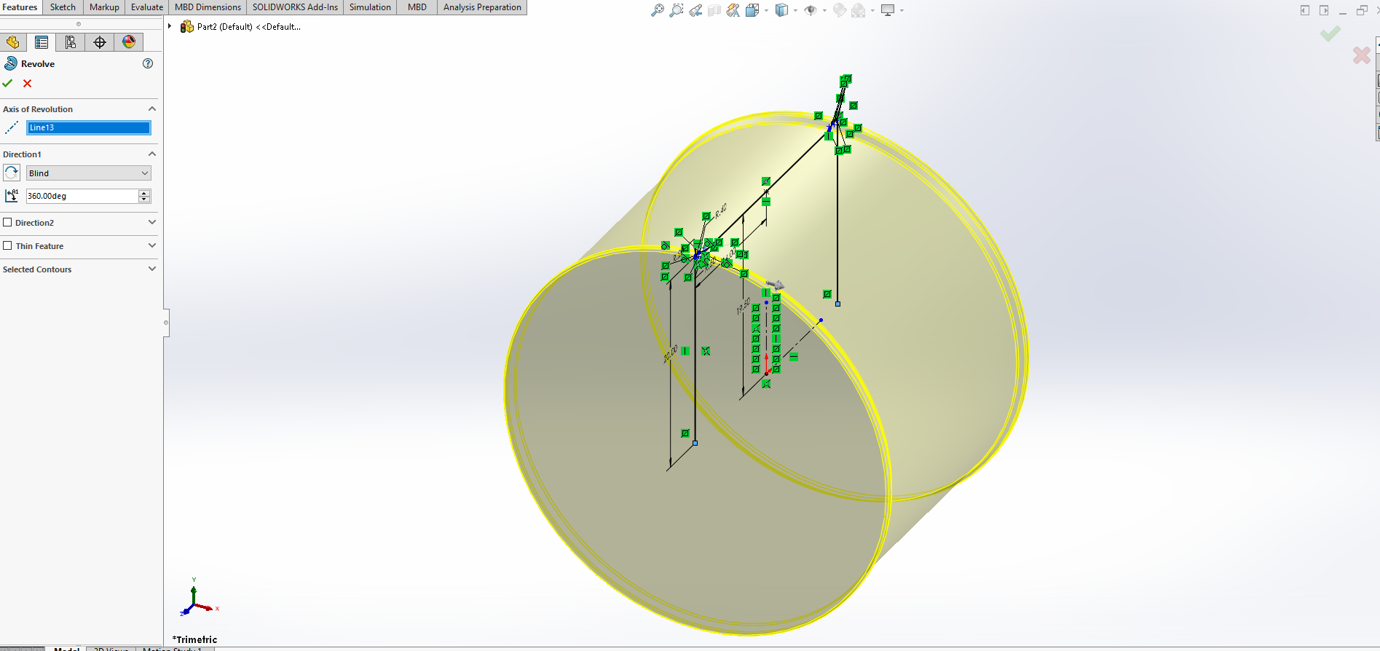1380x651 pixels.
Task: Click the Edit Appearance icon
Action: (840, 10)
